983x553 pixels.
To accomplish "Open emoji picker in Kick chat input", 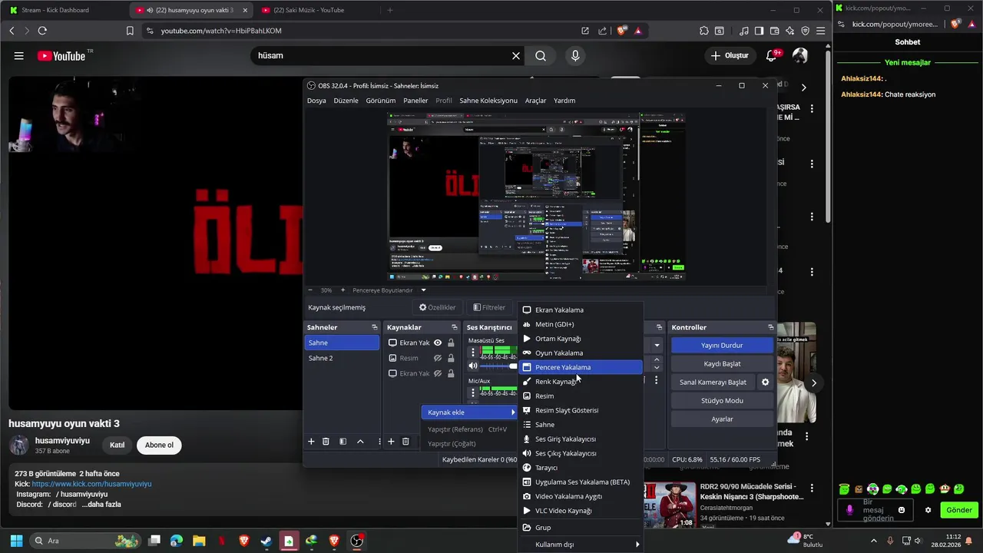I will 902,510.
